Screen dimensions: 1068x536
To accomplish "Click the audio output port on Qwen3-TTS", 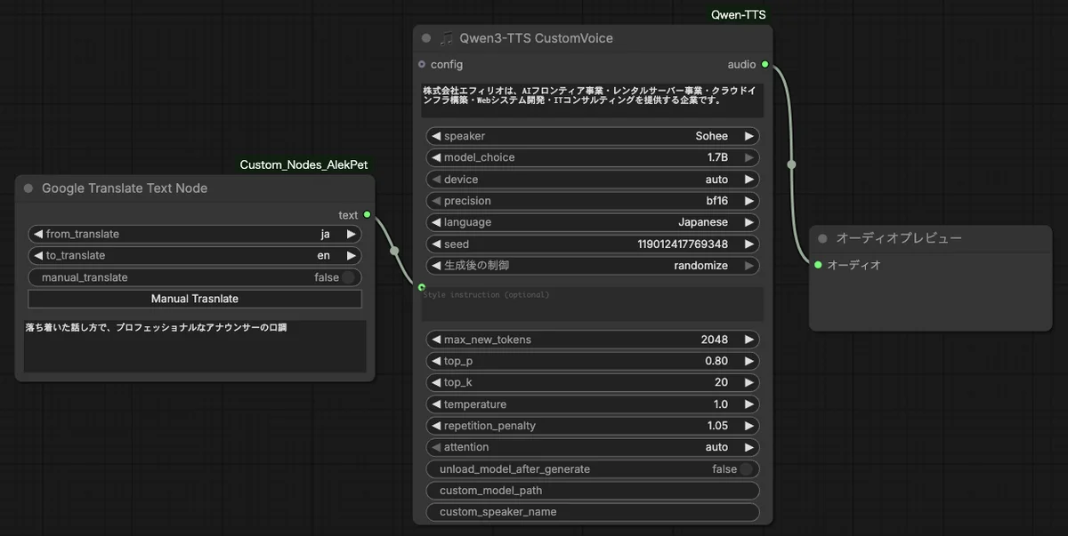I will 765,64.
